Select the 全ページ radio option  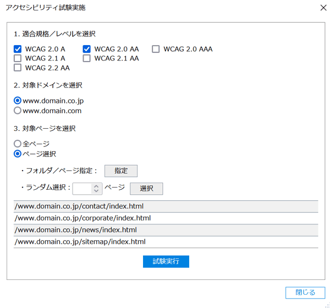(x=18, y=144)
